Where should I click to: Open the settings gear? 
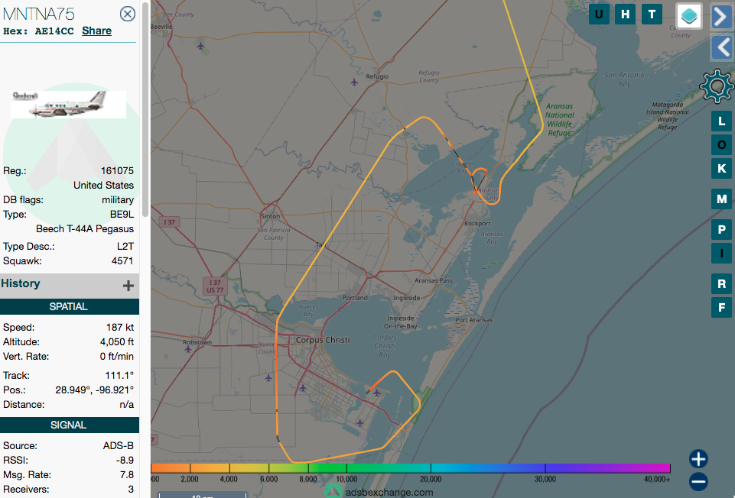coord(717,86)
